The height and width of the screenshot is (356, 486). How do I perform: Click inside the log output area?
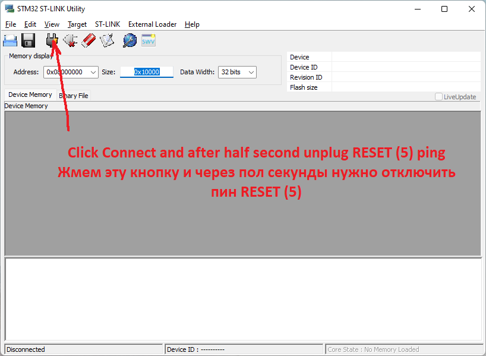click(x=243, y=300)
